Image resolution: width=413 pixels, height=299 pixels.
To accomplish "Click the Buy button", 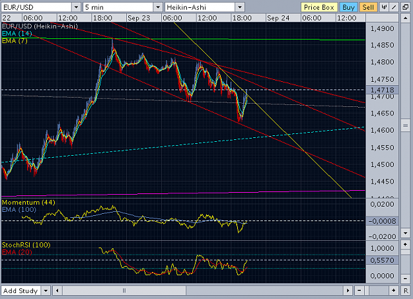I will coord(348,7).
